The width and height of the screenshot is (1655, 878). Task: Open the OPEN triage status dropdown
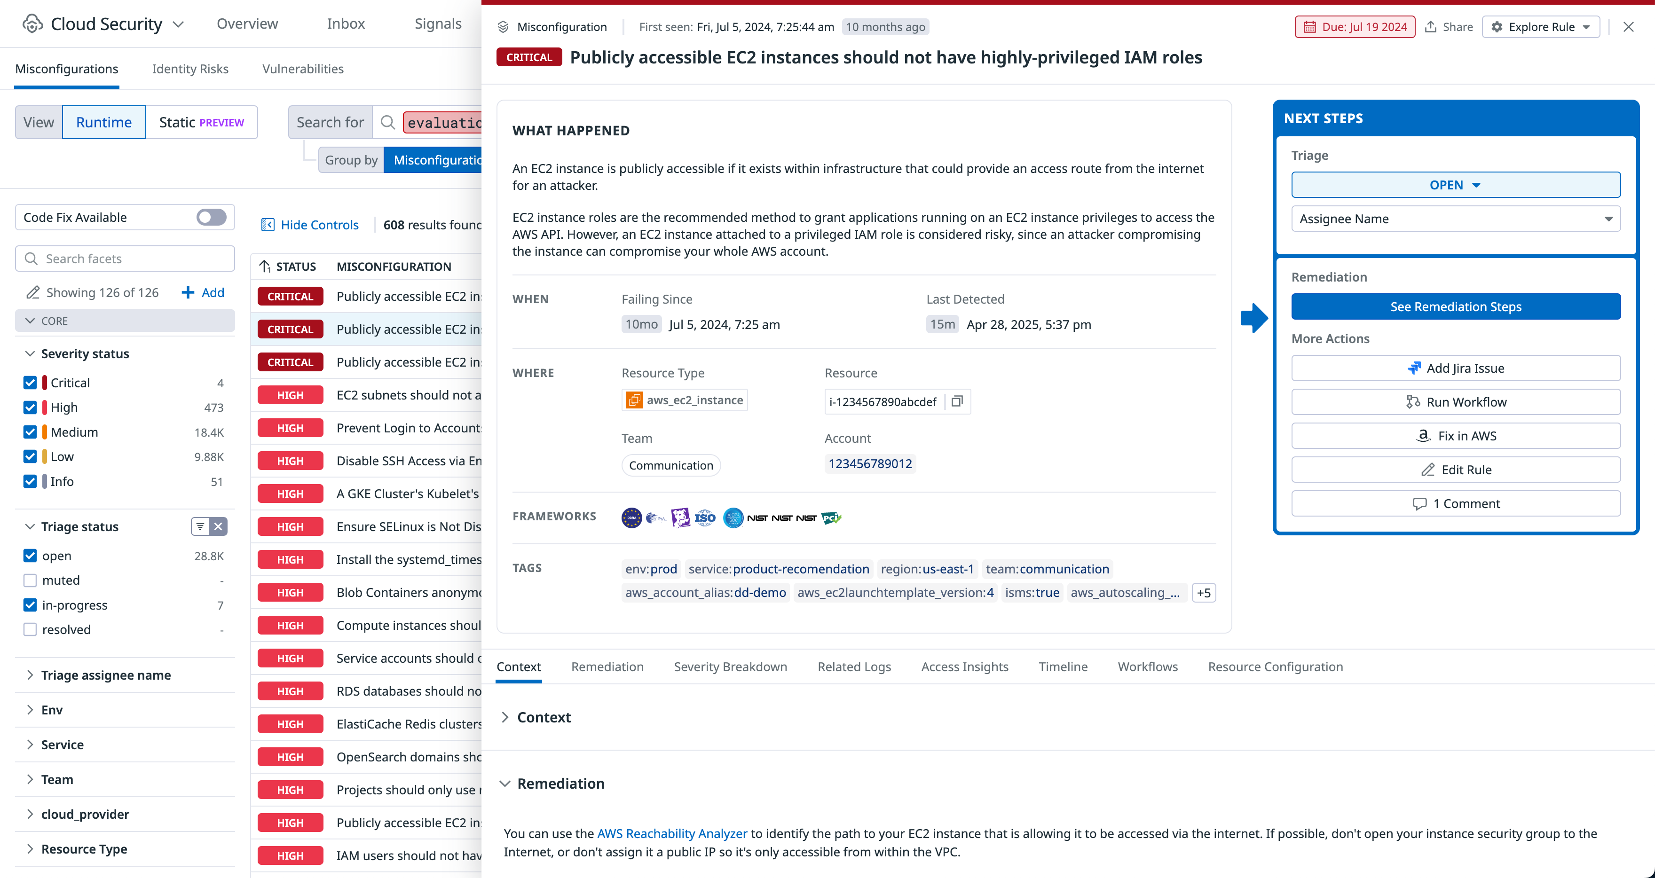[1455, 185]
